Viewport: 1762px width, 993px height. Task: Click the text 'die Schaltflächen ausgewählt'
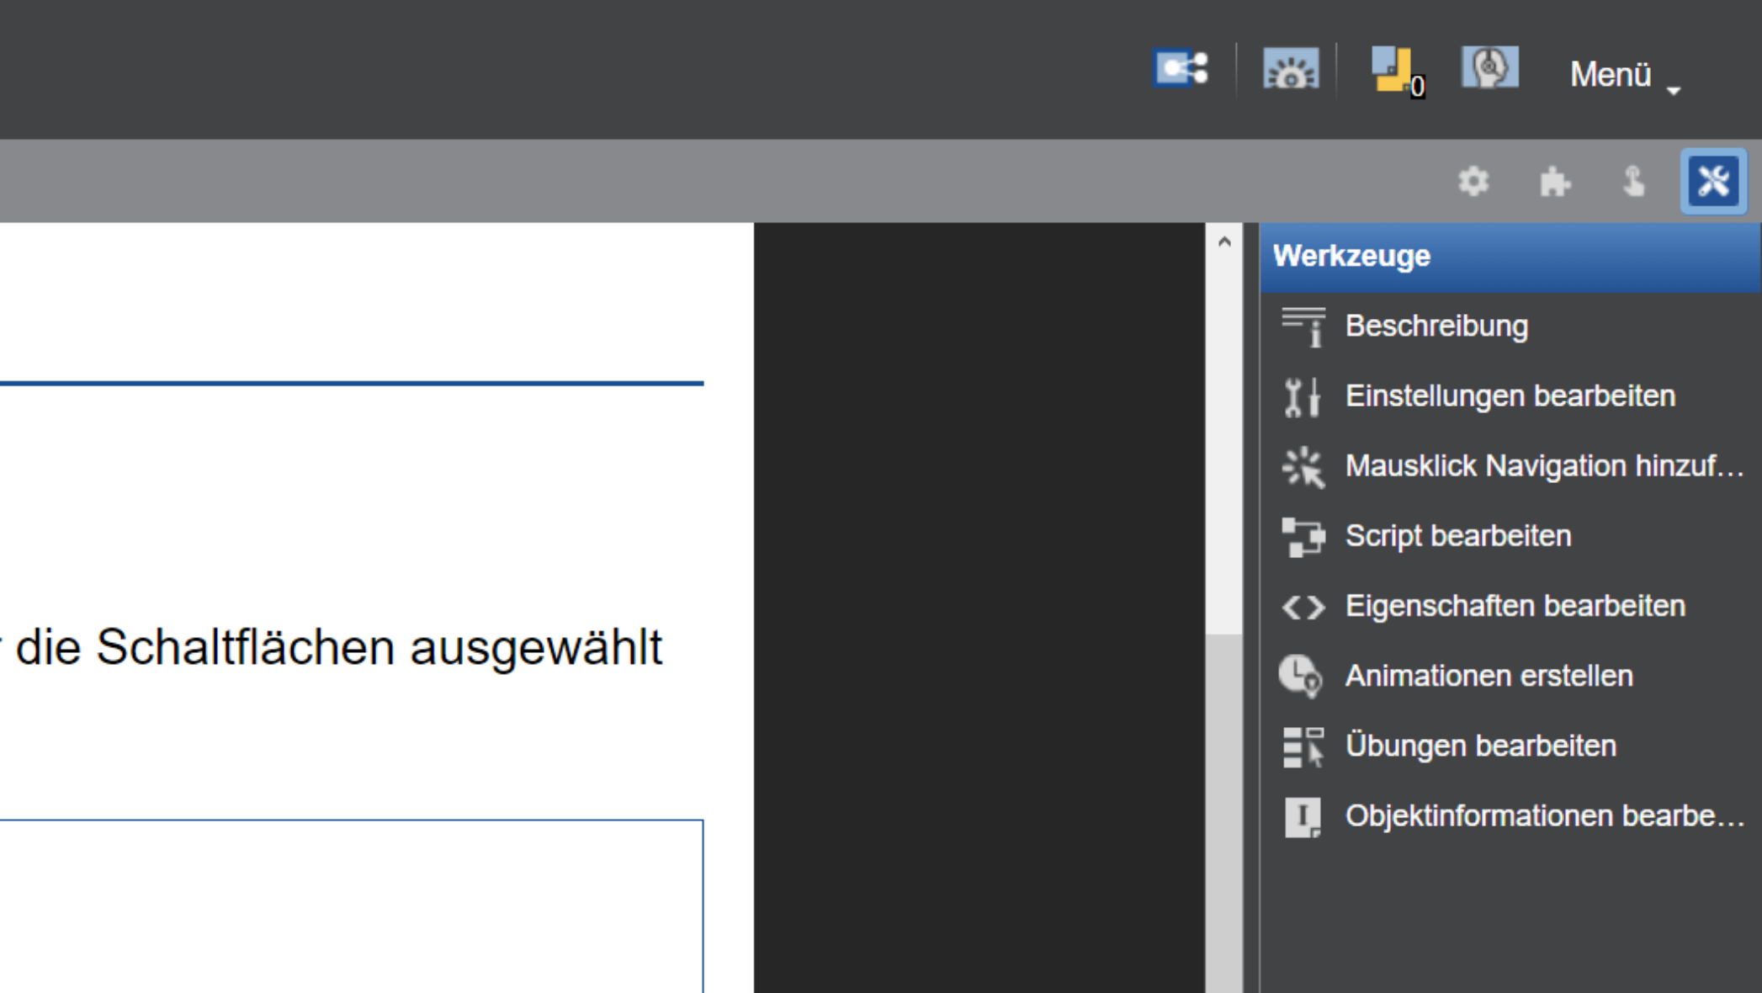339,647
